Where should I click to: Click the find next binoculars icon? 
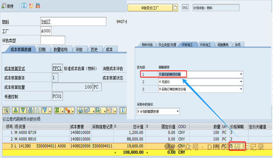click(x=38, y=110)
